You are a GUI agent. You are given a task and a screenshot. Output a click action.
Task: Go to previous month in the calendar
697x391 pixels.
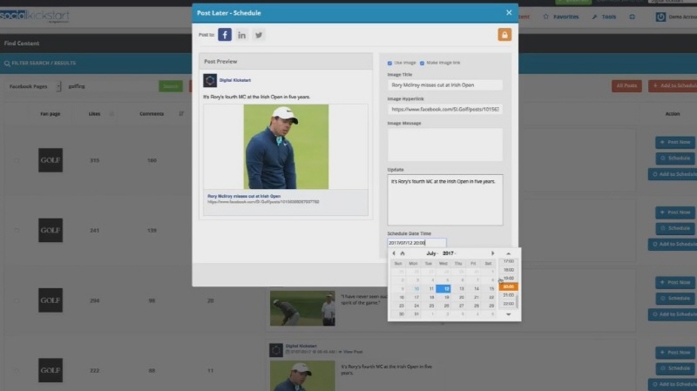point(394,253)
